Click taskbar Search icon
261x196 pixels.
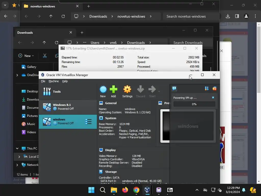[103, 190]
